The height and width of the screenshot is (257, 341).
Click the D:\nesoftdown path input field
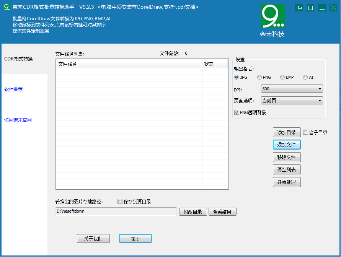coord(115,211)
